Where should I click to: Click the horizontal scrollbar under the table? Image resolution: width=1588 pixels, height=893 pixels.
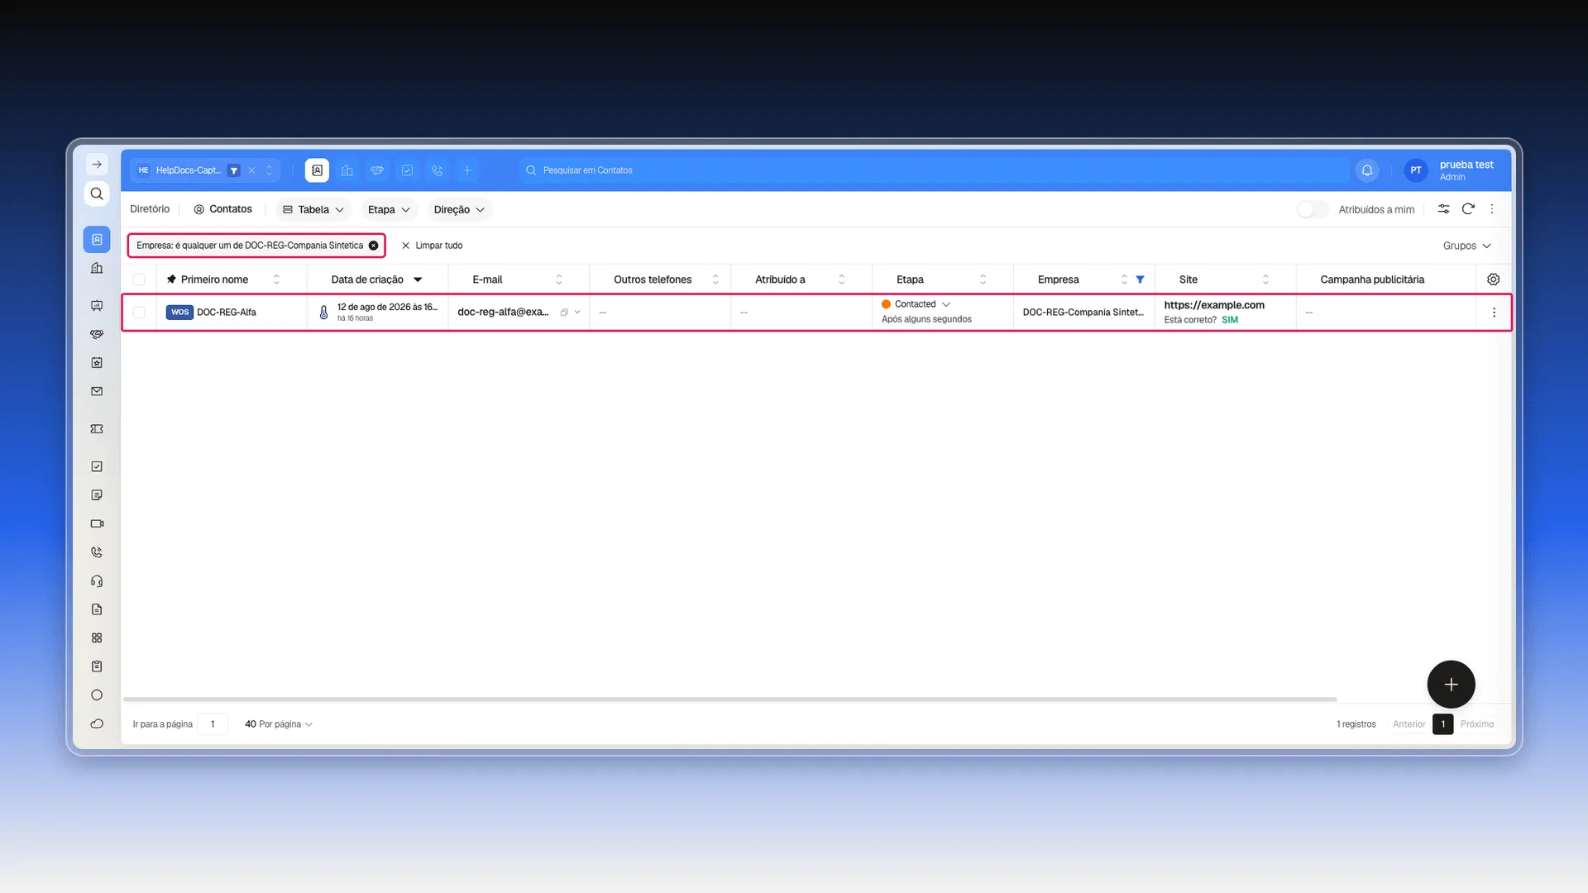click(730, 700)
